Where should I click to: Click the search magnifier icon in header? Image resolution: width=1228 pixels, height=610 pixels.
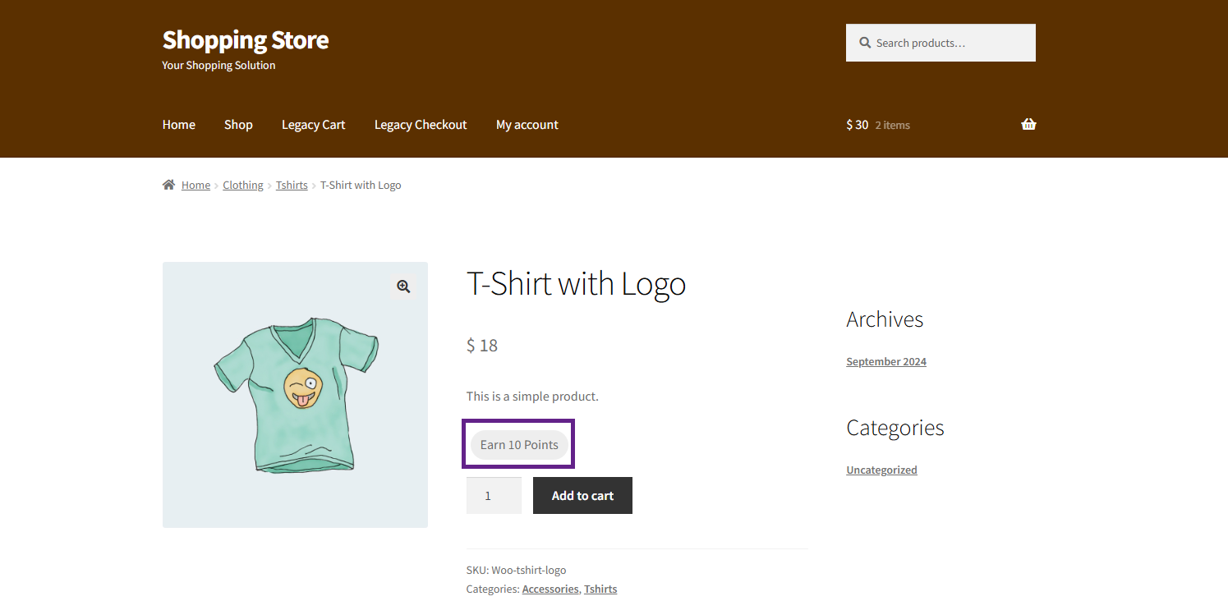tap(864, 43)
